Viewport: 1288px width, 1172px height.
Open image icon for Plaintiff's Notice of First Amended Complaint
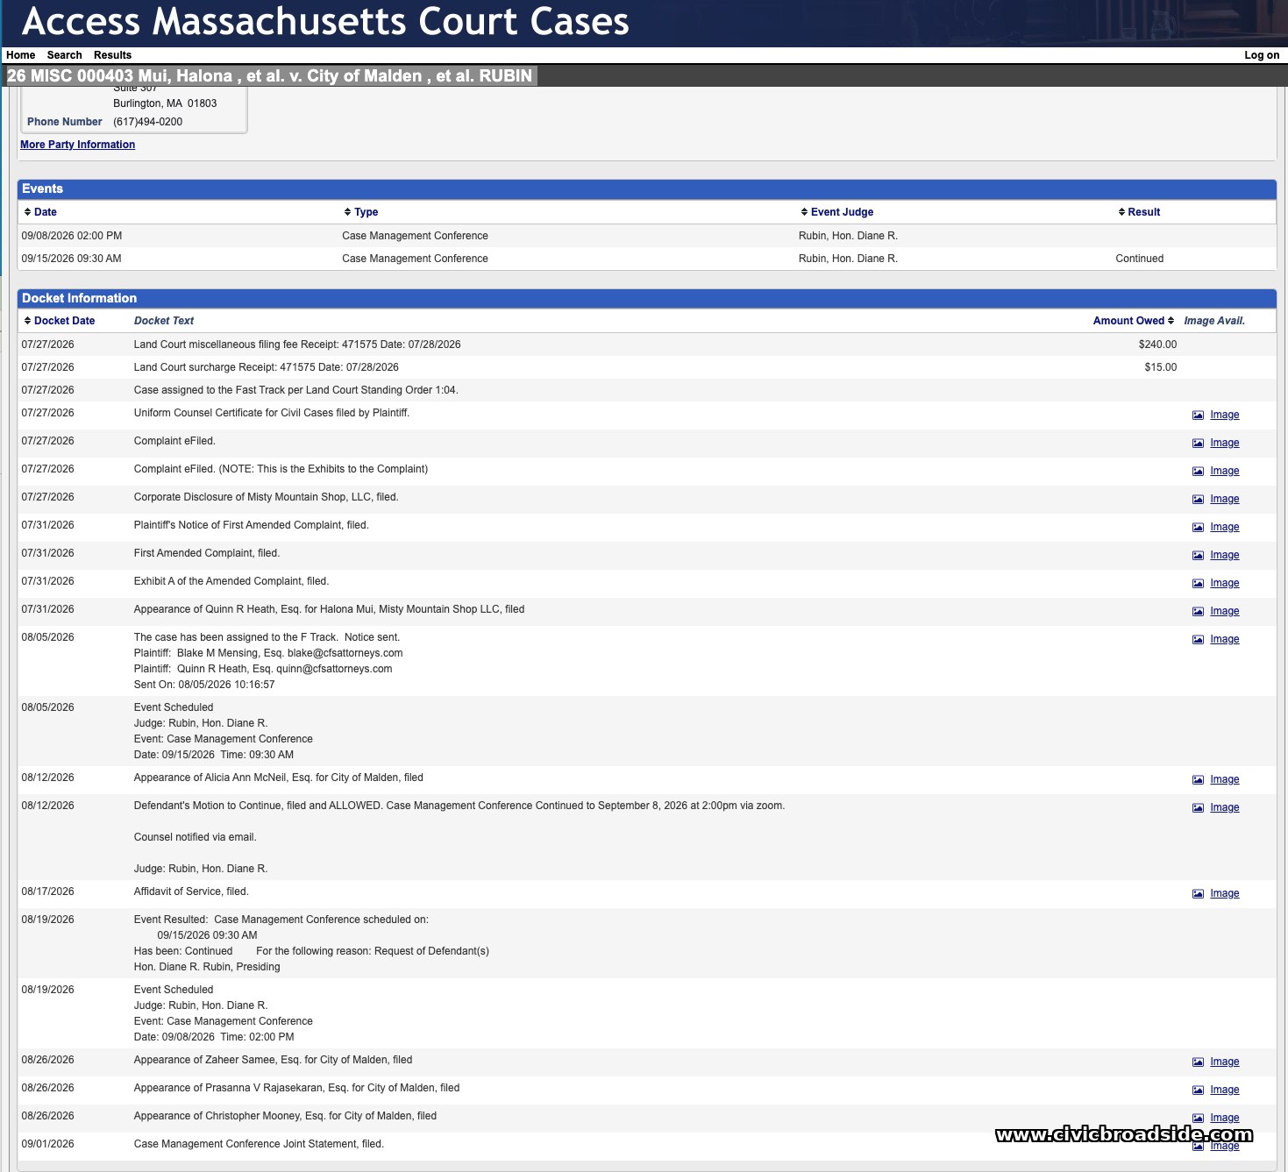point(1198,528)
